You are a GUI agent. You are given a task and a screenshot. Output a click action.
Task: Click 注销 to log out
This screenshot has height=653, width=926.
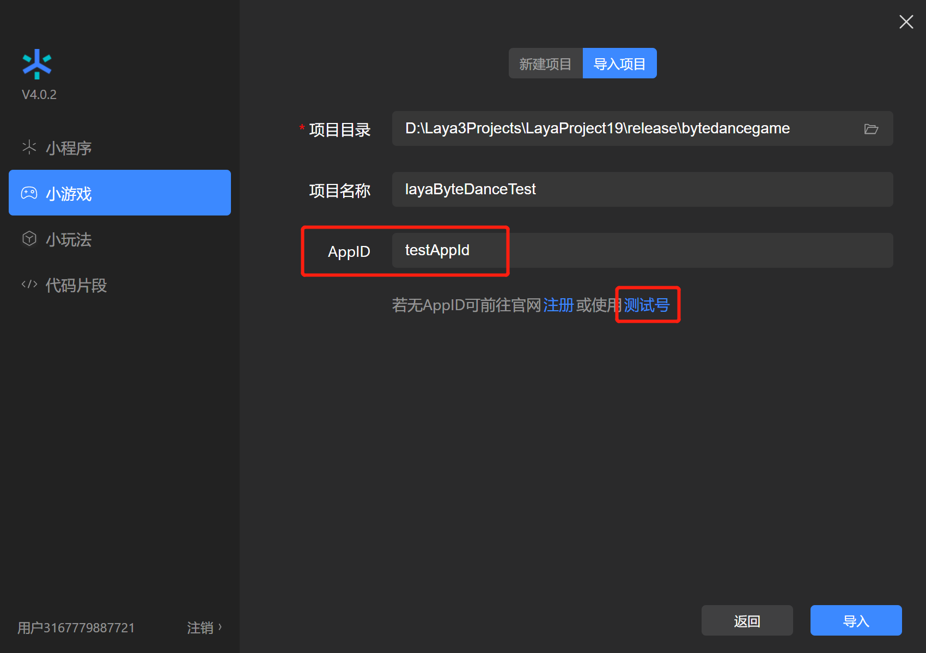200,628
